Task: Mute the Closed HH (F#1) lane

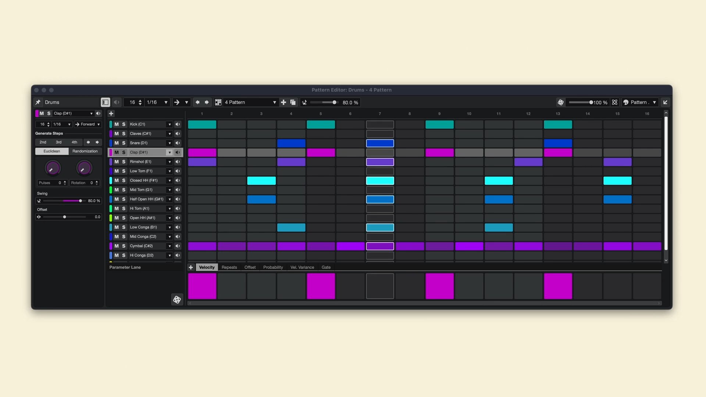Action: tap(117, 180)
